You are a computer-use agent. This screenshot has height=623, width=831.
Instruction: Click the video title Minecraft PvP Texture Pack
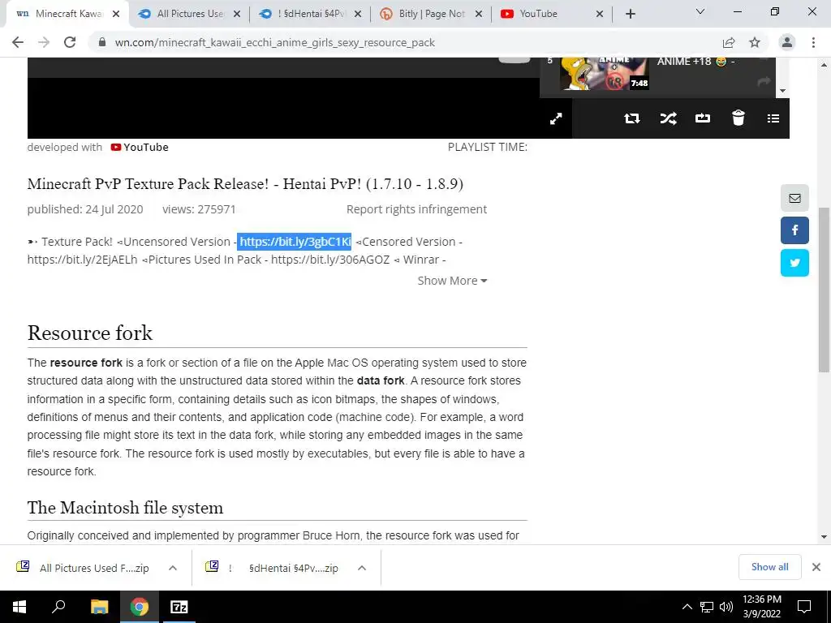click(x=245, y=184)
